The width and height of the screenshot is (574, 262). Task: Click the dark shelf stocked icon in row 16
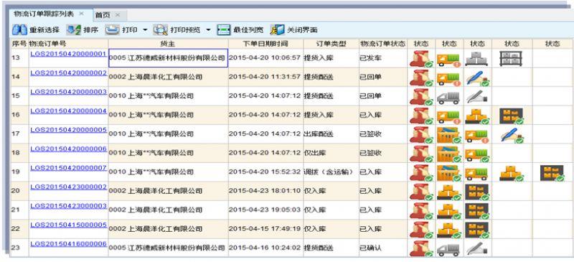[512, 116]
